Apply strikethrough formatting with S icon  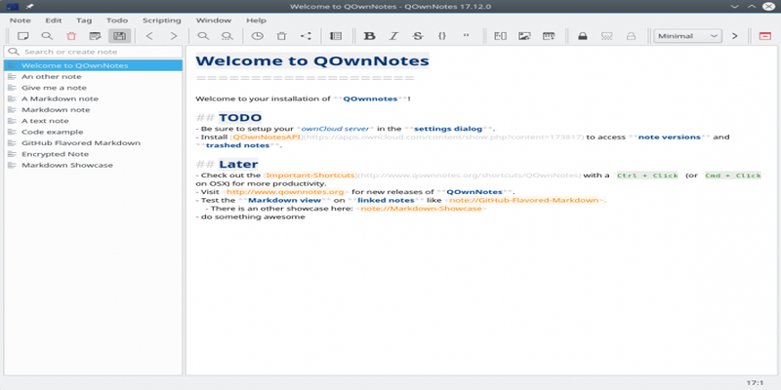(x=418, y=36)
